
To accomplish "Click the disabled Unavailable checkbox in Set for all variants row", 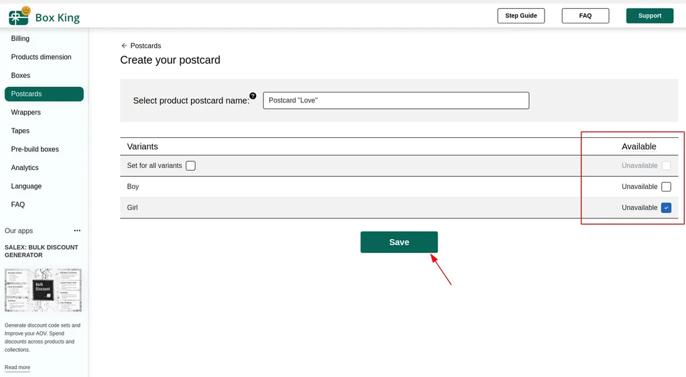I will pos(666,166).
